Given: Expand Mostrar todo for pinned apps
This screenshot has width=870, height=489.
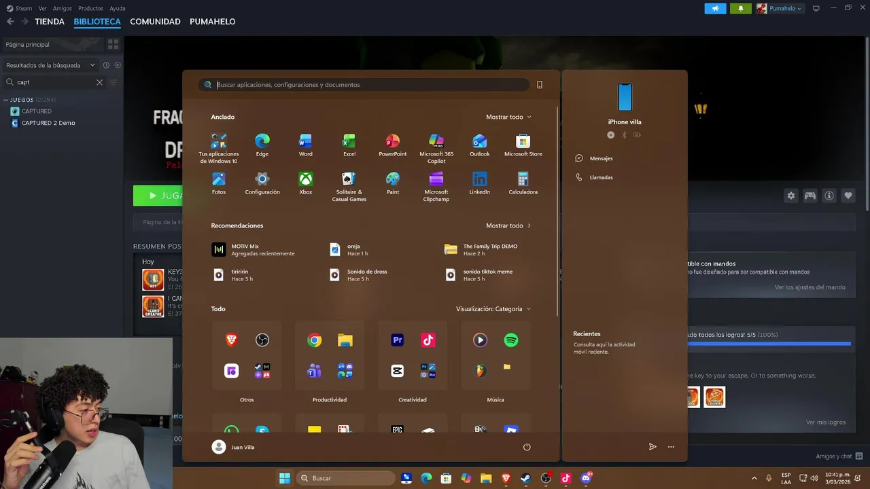Looking at the screenshot, I should pos(508,117).
